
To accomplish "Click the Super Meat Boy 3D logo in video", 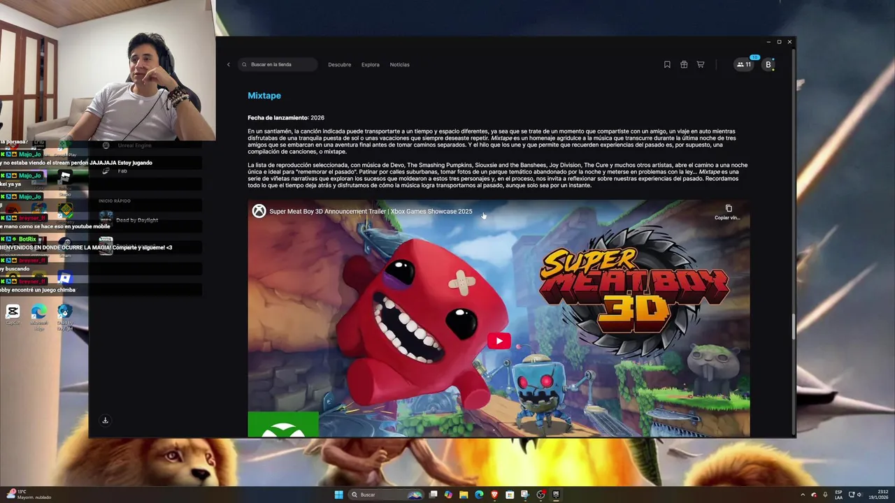I will [x=633, y=290].
